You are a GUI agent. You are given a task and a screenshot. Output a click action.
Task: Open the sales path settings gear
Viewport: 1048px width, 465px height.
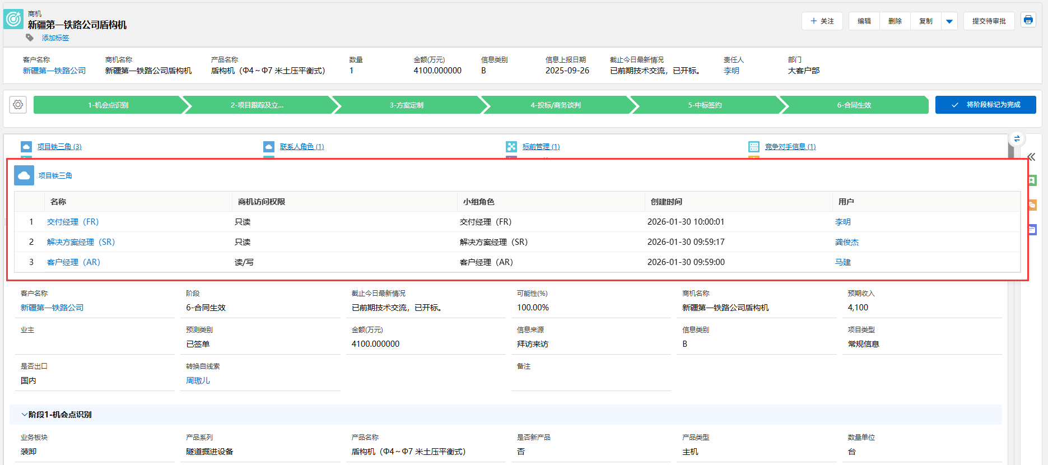point(18,105)
